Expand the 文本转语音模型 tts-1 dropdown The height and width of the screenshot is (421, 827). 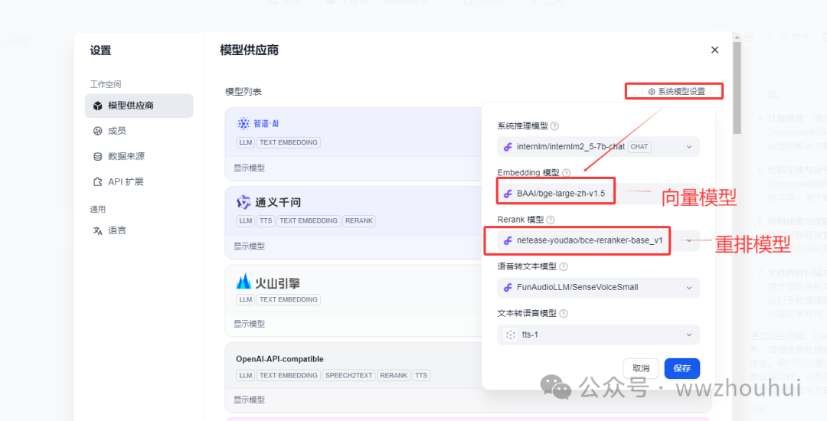point(598,335)
